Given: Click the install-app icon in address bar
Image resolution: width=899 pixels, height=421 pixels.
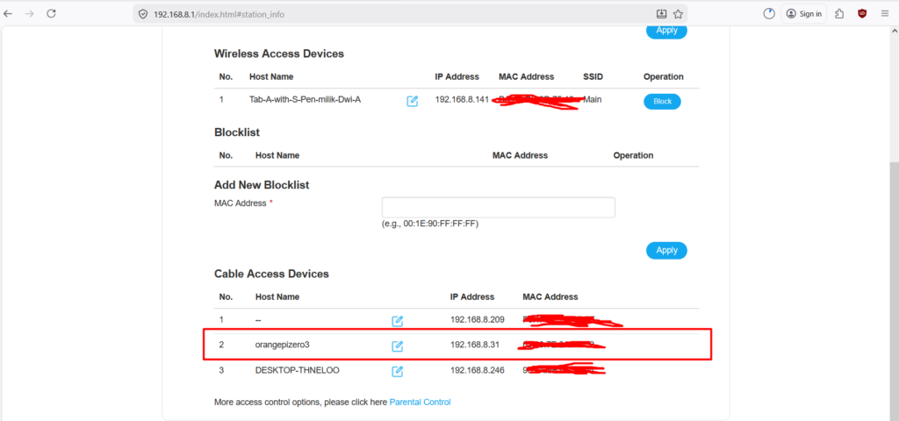Looking at the screenshot, I should (x=661, y=14).
